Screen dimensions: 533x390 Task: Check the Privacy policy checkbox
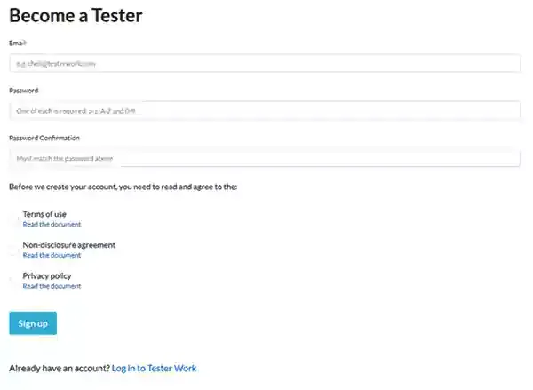tap(13, 281)
